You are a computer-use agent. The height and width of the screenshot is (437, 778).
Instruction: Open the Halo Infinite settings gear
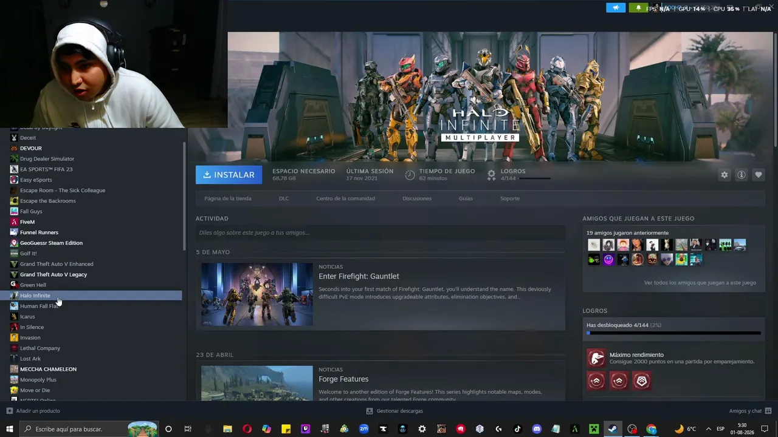[x=724, y=175]
